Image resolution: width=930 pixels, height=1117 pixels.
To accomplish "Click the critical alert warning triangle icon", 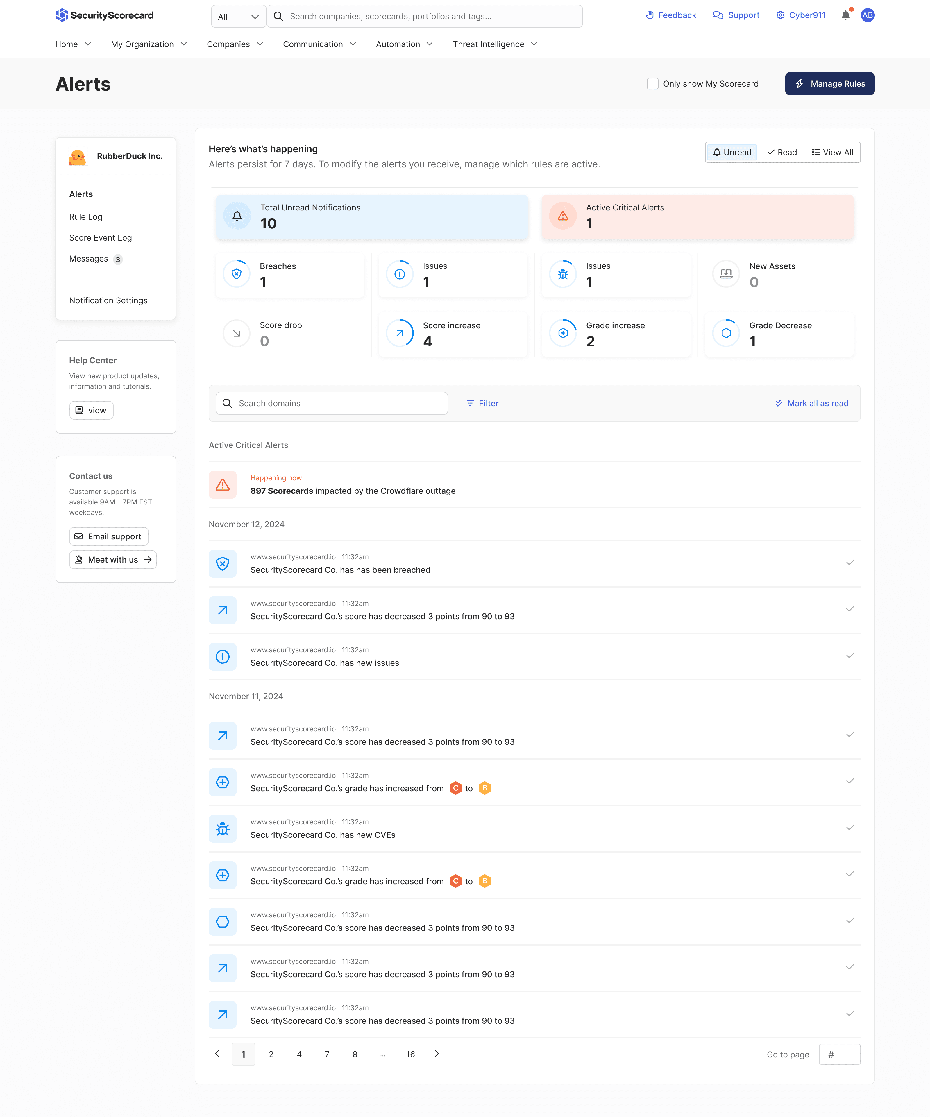I will [x=222, y=485].
